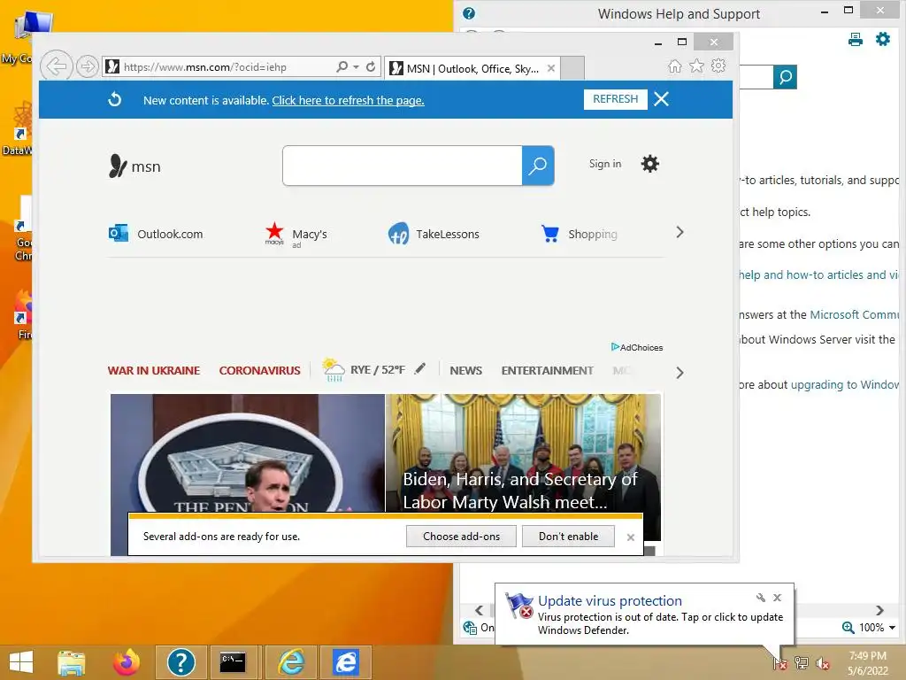Click circular refresh icon in blue banner
906x680 pixels.
pyautogui.click(x=115, y=99)
